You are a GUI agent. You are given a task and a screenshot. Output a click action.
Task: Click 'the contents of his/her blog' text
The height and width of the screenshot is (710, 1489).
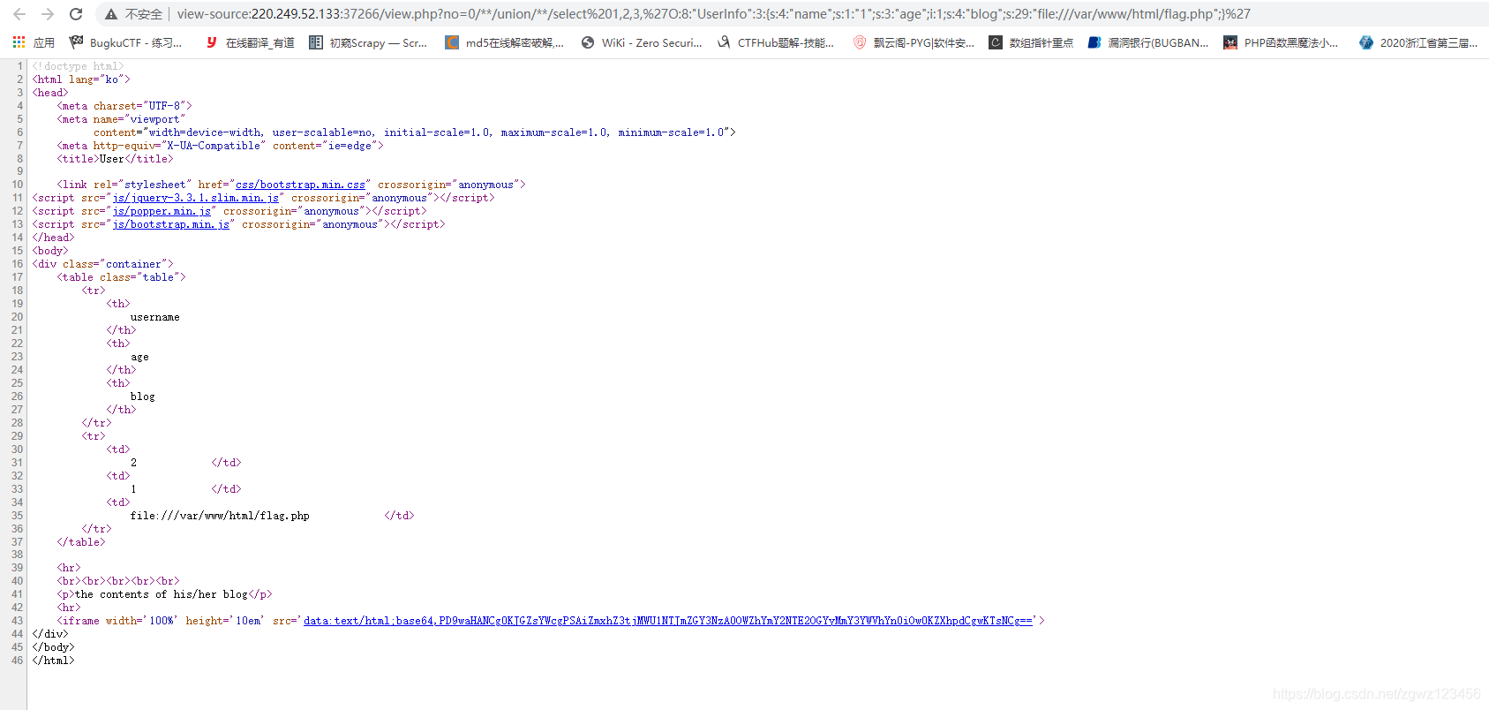click(x=162, y=594)
